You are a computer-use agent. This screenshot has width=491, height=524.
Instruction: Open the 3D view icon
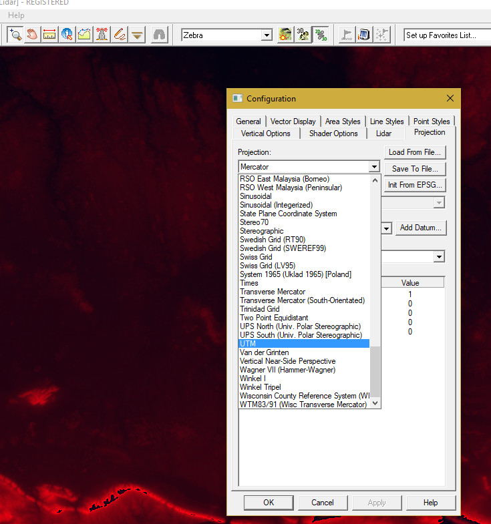(x=303, y=35)
